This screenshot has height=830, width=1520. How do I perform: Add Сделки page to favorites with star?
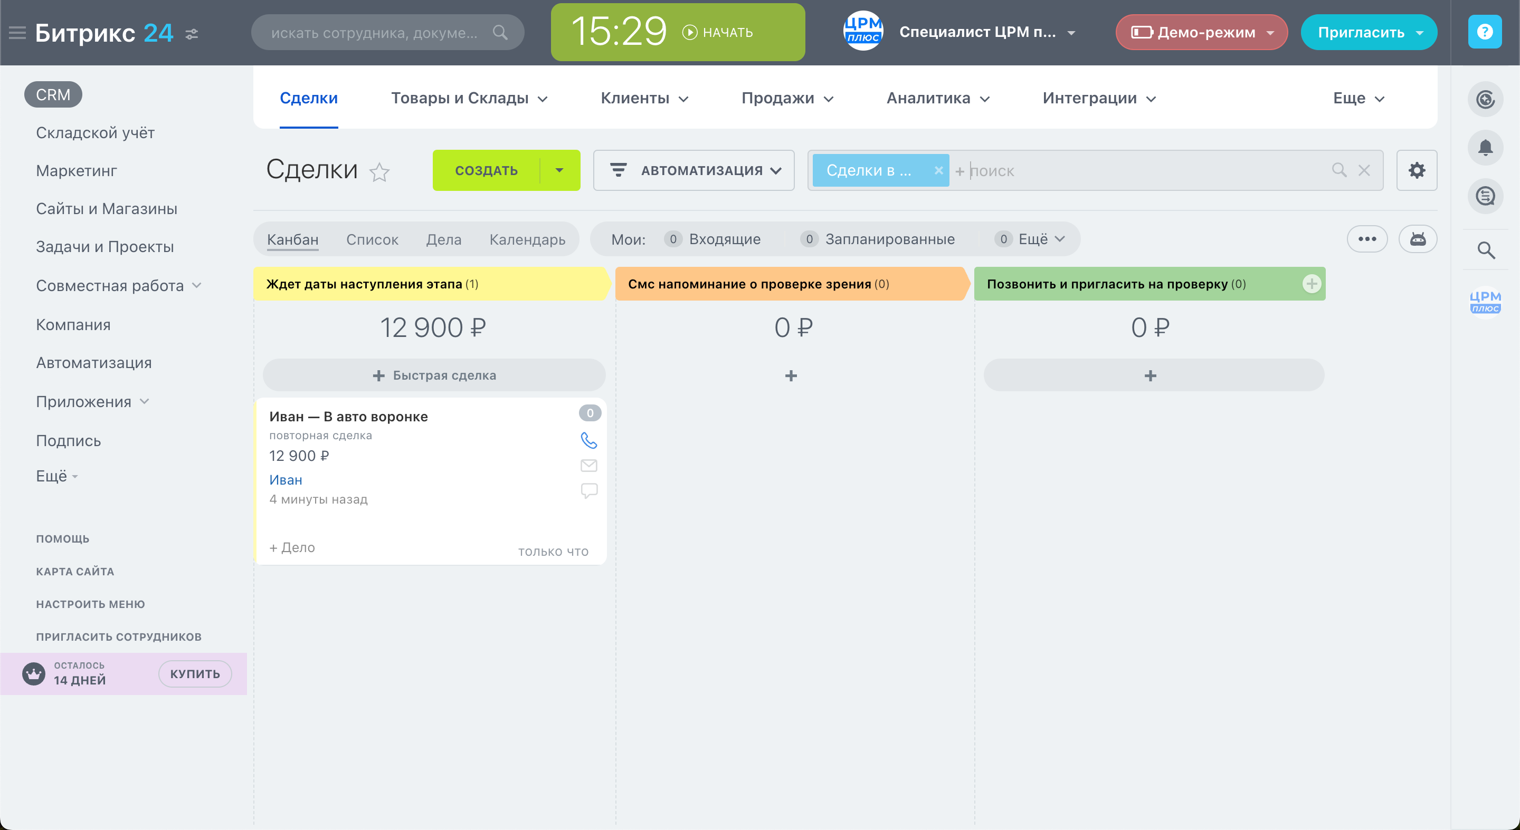click(x=379, y=172)
